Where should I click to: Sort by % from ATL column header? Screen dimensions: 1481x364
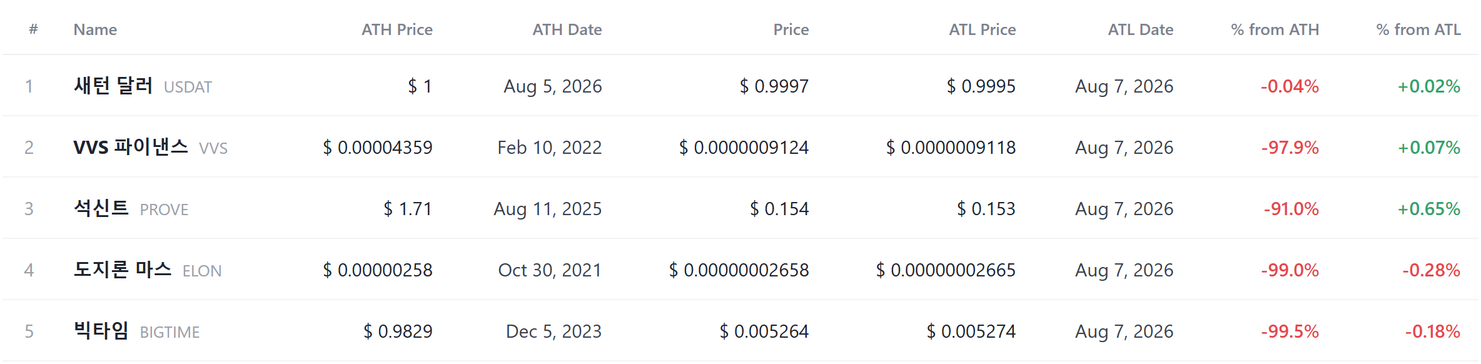point(1418,29)
